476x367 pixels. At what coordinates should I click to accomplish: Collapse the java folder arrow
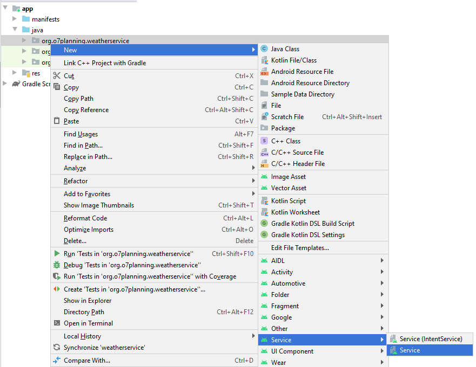(15, 29)
